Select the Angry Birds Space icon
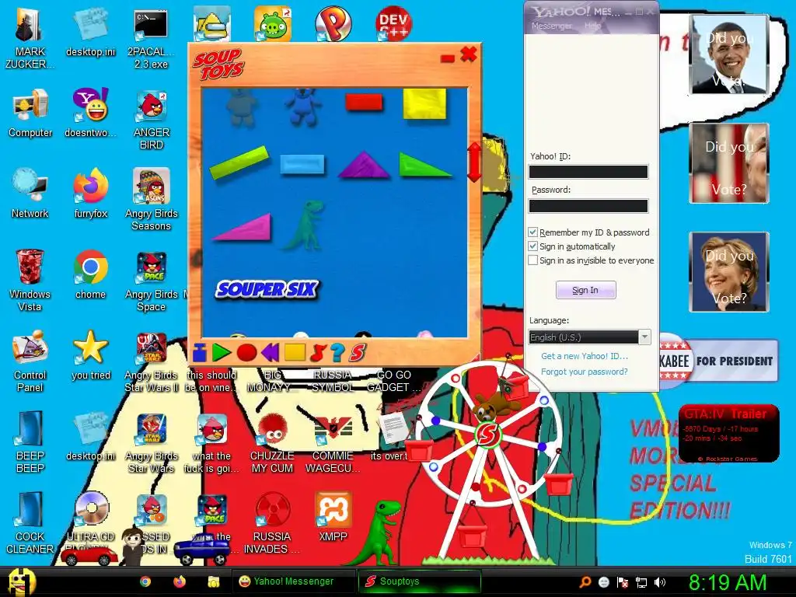 [152, 280]
